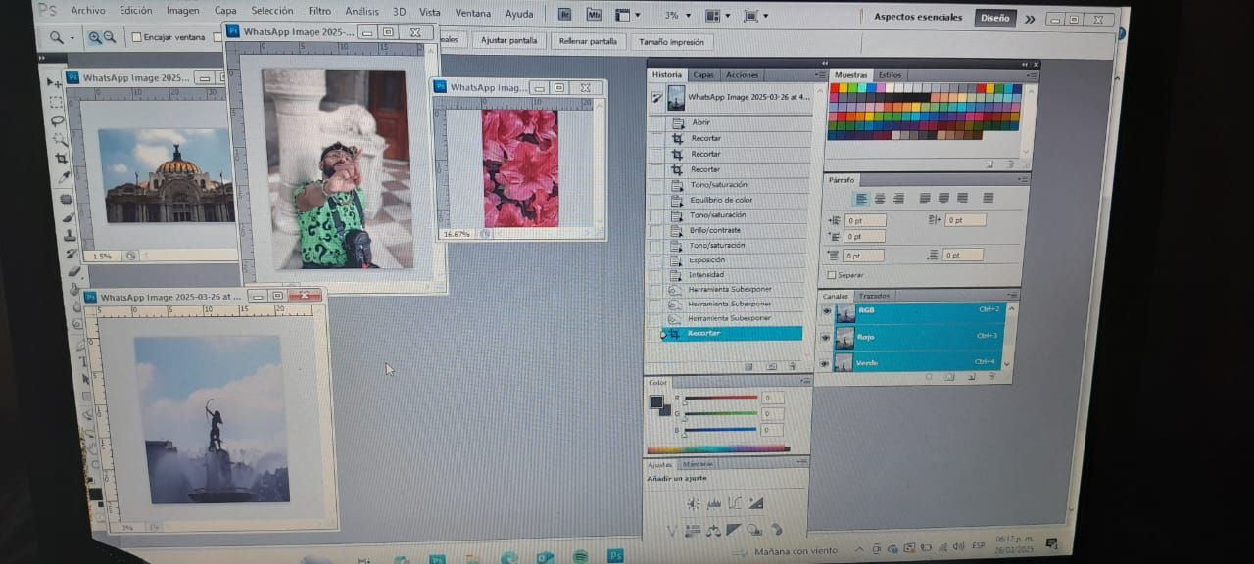This screenshot has width=1254, height=564.
Task: Click the Rellenar pantalla button
Action: (x=588, y=41)
